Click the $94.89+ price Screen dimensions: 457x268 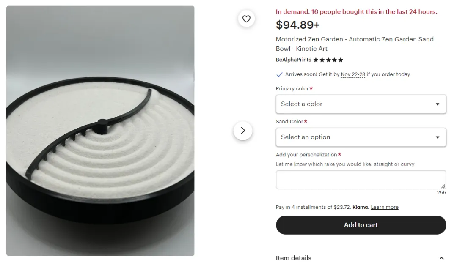click(x=297, y=25)
